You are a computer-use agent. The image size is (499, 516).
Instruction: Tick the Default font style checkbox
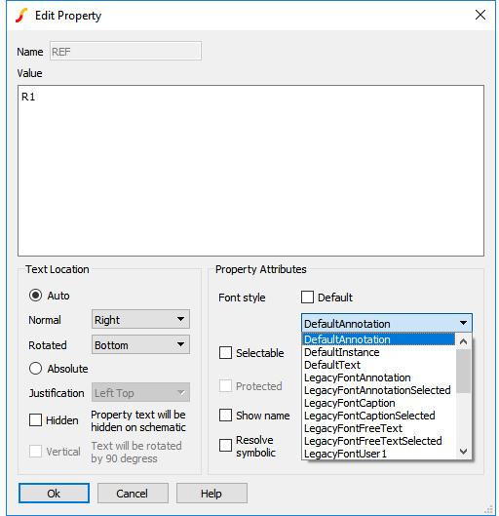click(x=307, y=297)
